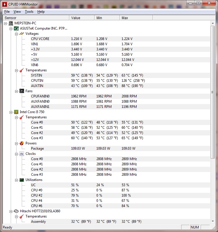Click the Voltages lightning icon
Screen dimensions: 218x232
[x=22, y=34]
